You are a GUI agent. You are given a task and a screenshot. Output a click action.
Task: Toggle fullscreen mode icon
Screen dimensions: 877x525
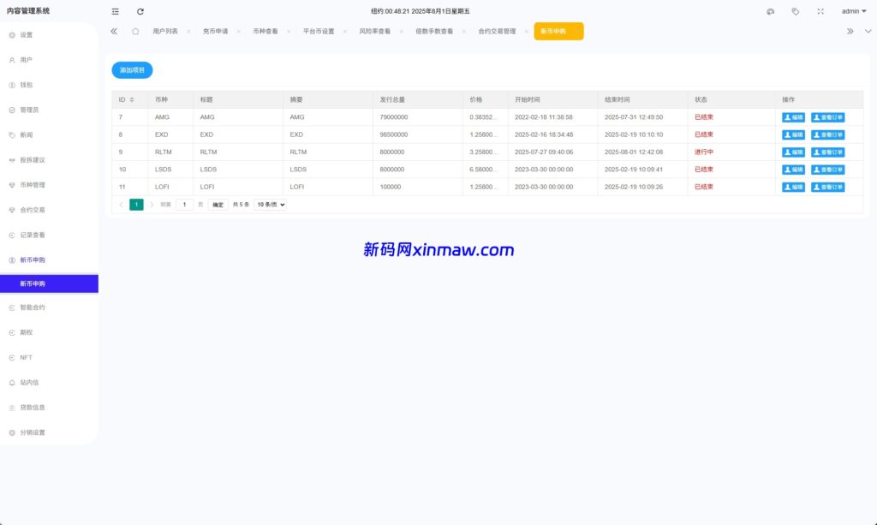tap(820, 11)
